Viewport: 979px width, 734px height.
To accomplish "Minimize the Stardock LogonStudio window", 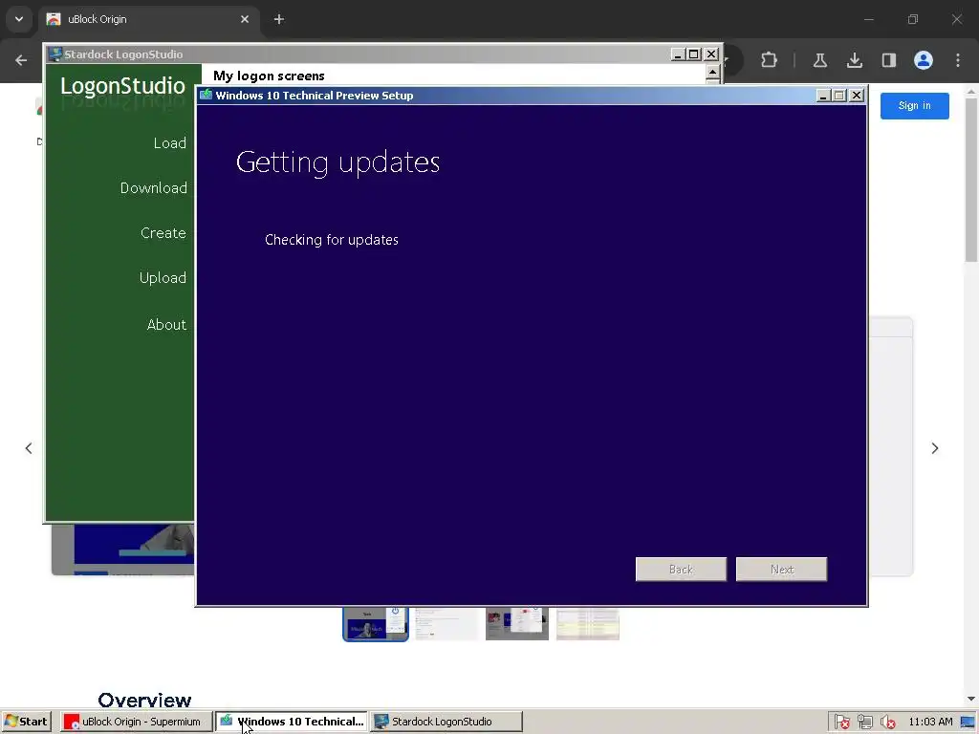I will point(678,54).
